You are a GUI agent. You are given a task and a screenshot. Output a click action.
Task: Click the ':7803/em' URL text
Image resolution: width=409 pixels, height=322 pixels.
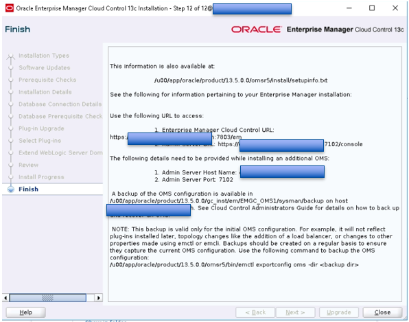point(227,137)
